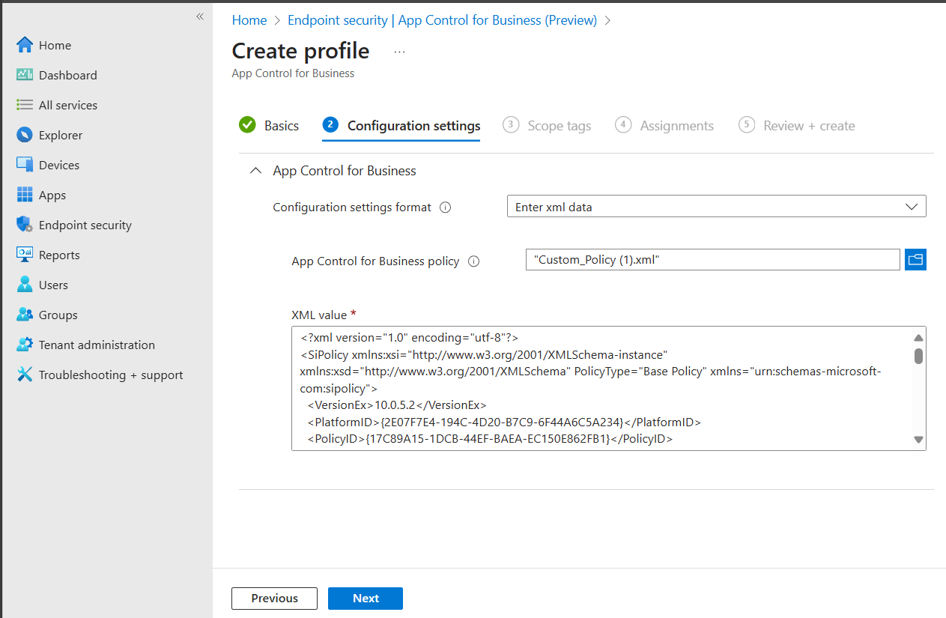Click the Tenant administration icon

[x=25, y=345]
